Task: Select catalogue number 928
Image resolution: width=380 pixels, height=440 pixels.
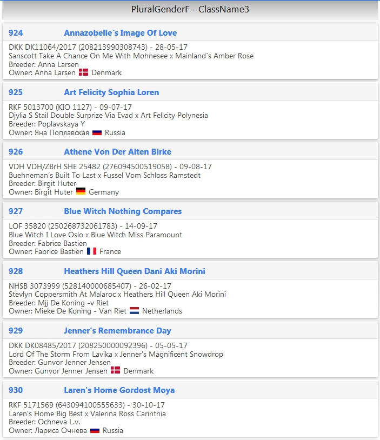Action: (16, 271)
